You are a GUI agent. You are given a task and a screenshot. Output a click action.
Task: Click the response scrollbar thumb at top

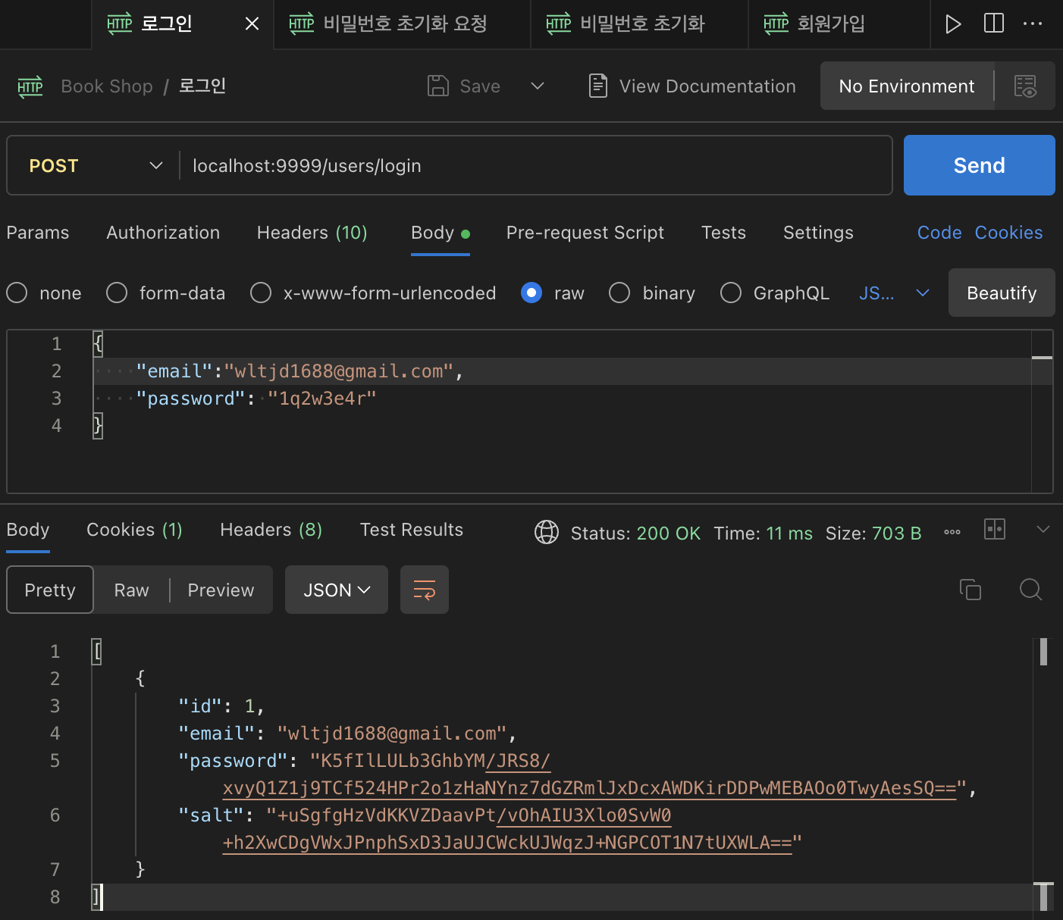1043,652
